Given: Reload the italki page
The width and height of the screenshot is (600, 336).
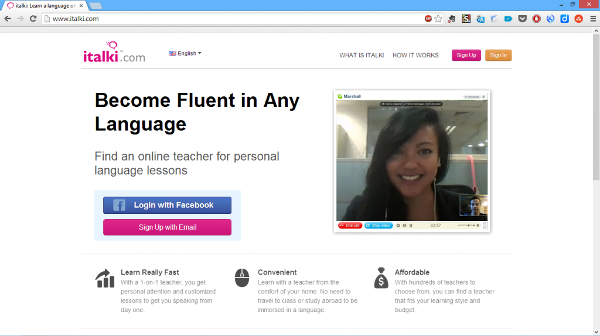Looking at the screenshot, I should [x=33, y=18].
